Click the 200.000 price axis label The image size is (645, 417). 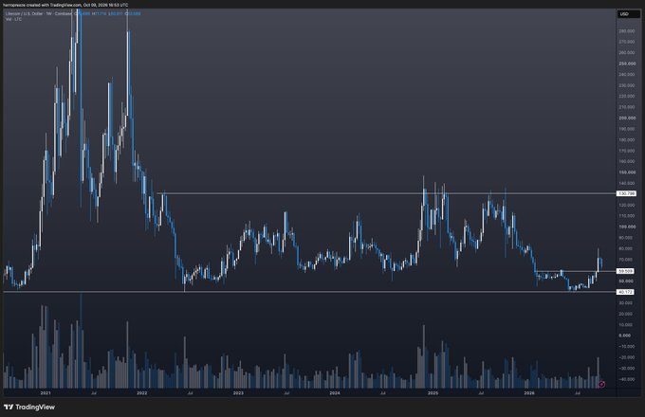[627, 118]
